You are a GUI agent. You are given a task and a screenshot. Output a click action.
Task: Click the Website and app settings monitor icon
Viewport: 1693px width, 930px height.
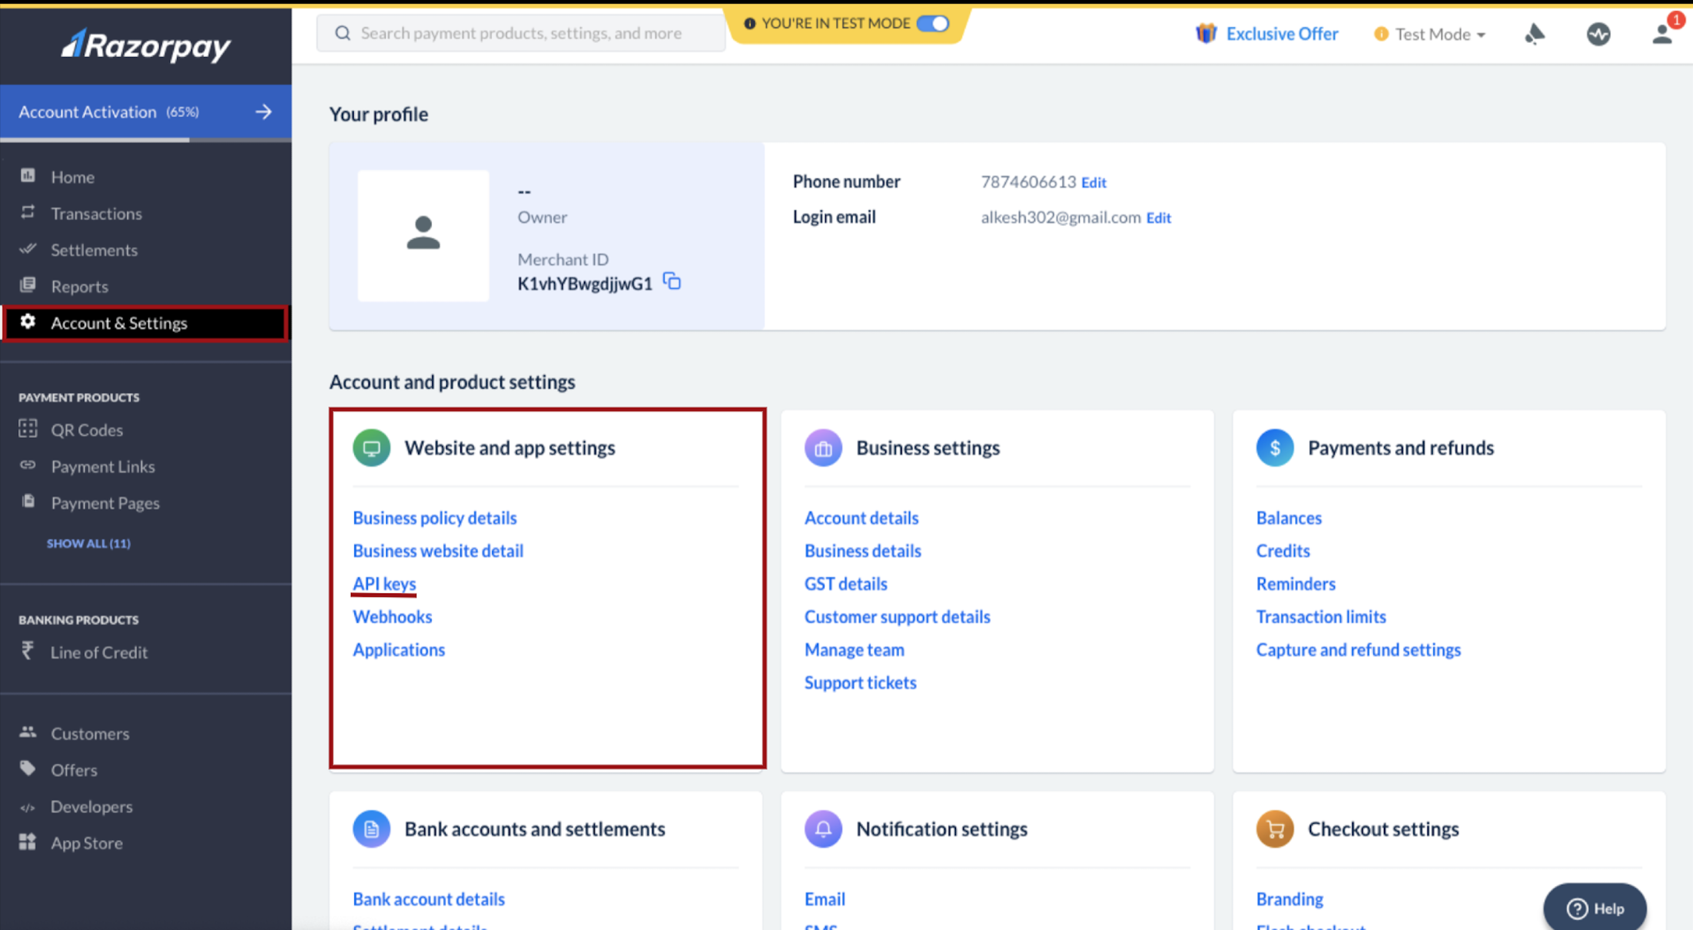click(x=371, y=447)
